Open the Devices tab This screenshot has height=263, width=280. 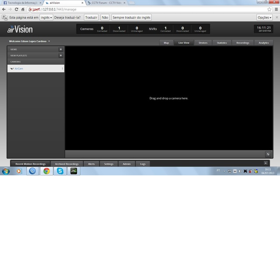click(x=203, y=43)
